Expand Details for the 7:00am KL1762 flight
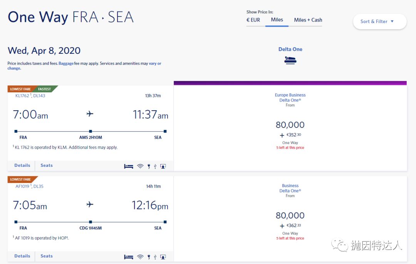 pos(22,166)
